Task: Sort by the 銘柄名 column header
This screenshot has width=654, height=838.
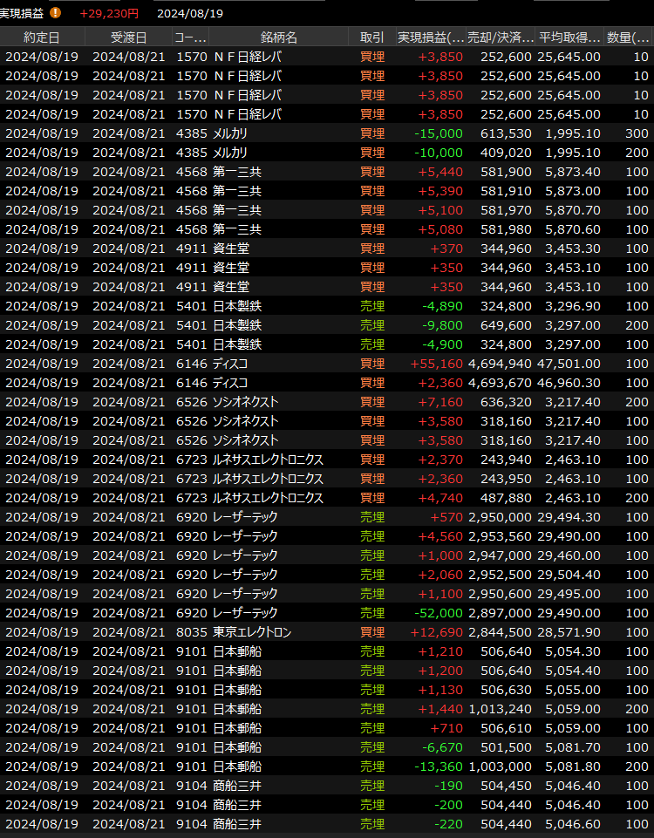Action: point(279,37)
